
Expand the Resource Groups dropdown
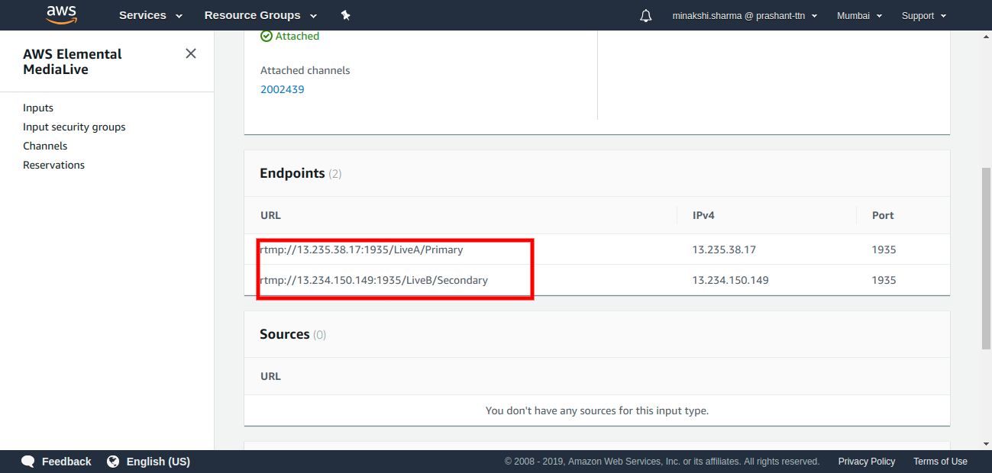click(260, 15)
